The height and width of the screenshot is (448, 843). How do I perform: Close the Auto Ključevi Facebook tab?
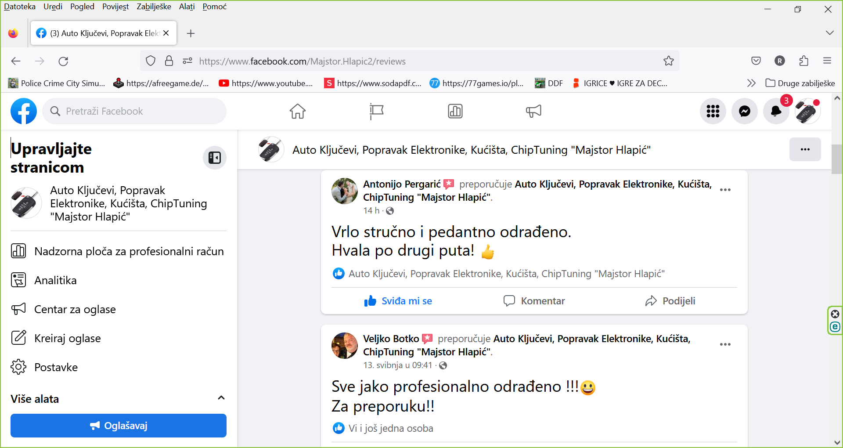[x=166, y=33]
